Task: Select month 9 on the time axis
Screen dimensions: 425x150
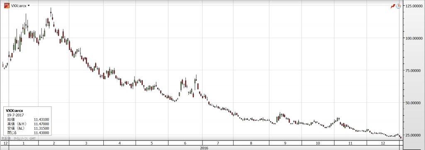Action: point(285,143)
